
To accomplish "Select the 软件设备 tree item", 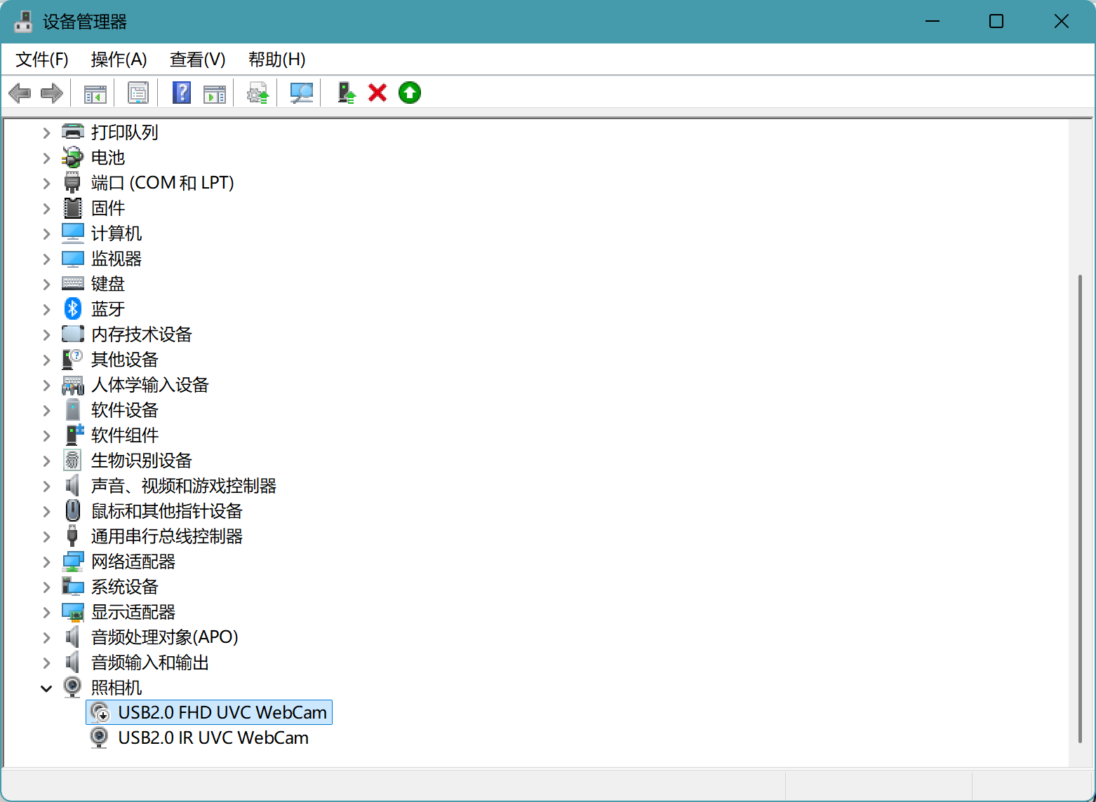I will 124,409.
